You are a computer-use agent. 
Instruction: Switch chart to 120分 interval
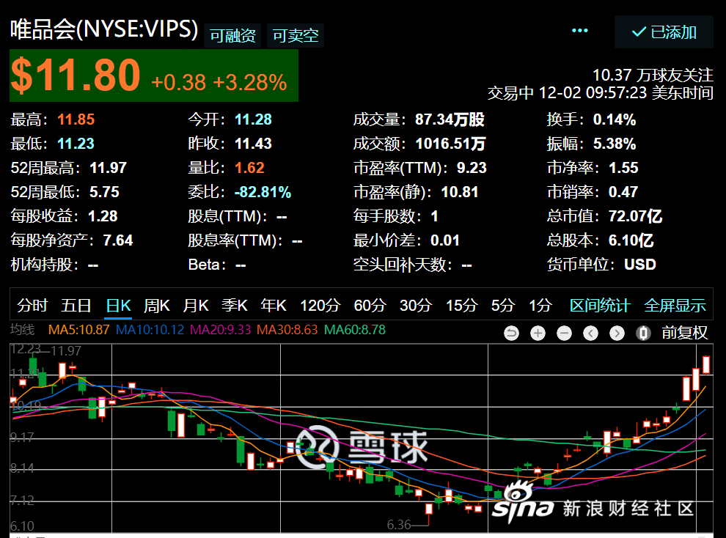pos(320,306)
